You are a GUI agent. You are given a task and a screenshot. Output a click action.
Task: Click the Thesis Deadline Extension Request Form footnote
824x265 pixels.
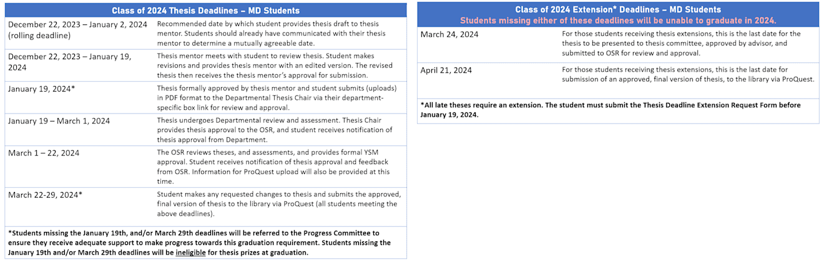point(611,110)
